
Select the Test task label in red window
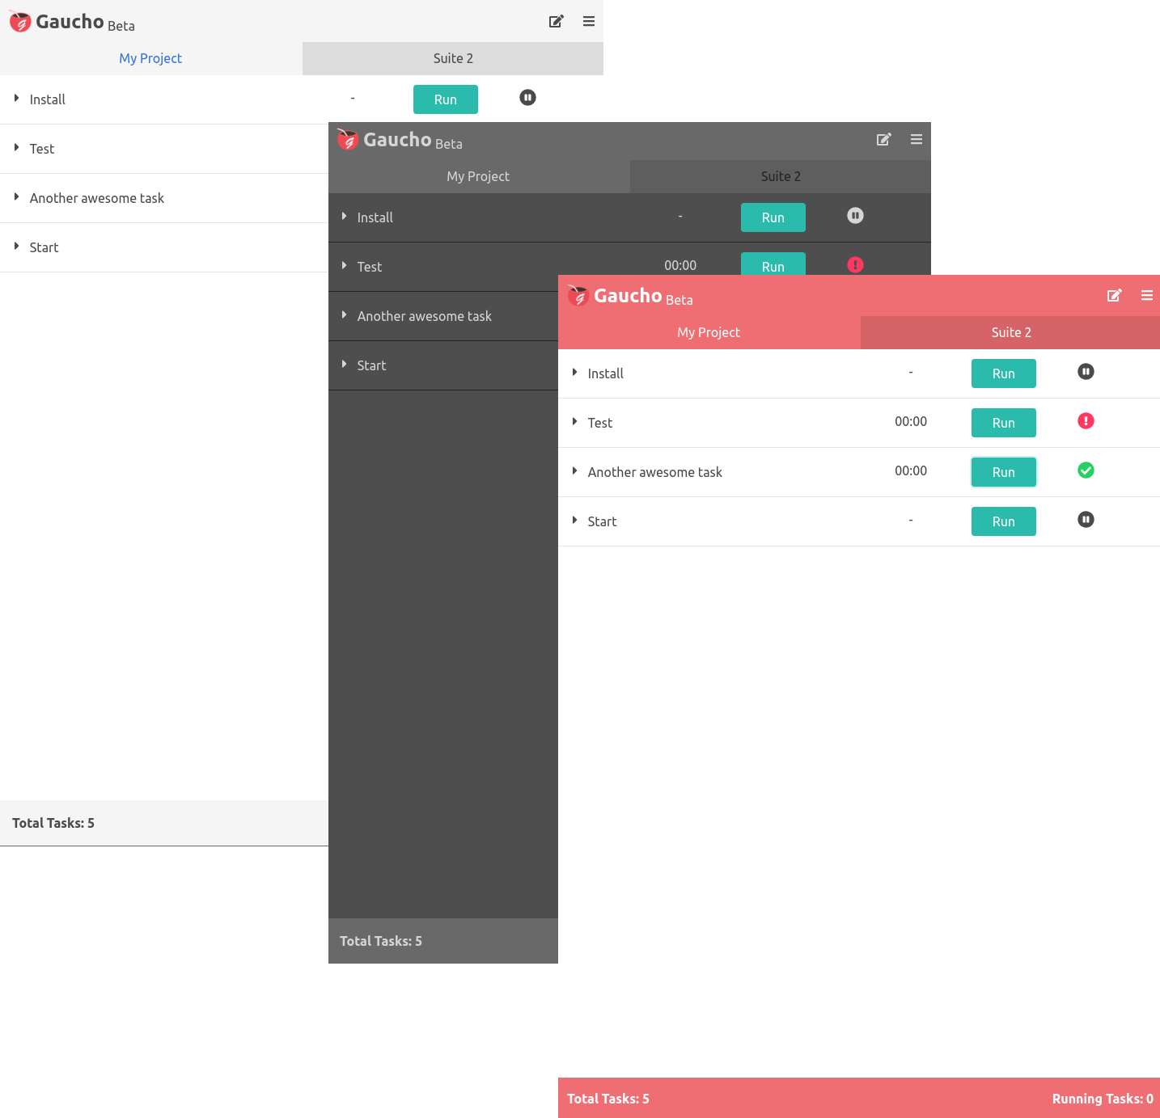pyautogui.click(x=600, y=423)
